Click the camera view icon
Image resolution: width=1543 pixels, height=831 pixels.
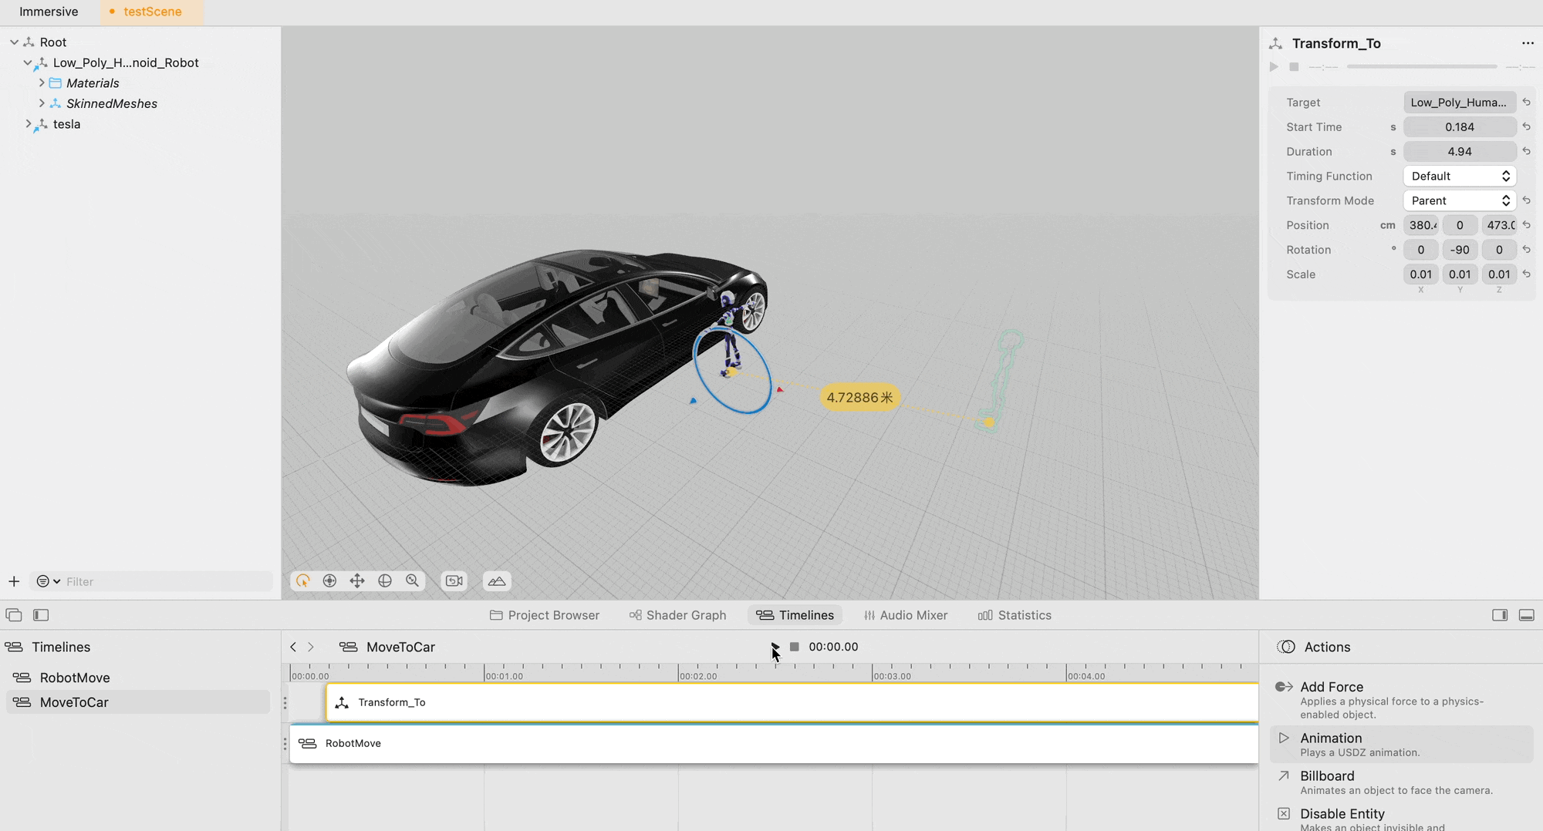coord(454,581)
